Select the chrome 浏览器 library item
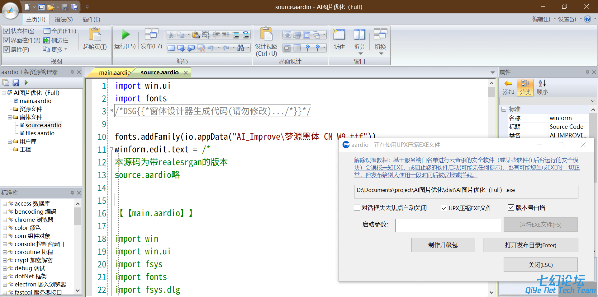 [34, 220]
